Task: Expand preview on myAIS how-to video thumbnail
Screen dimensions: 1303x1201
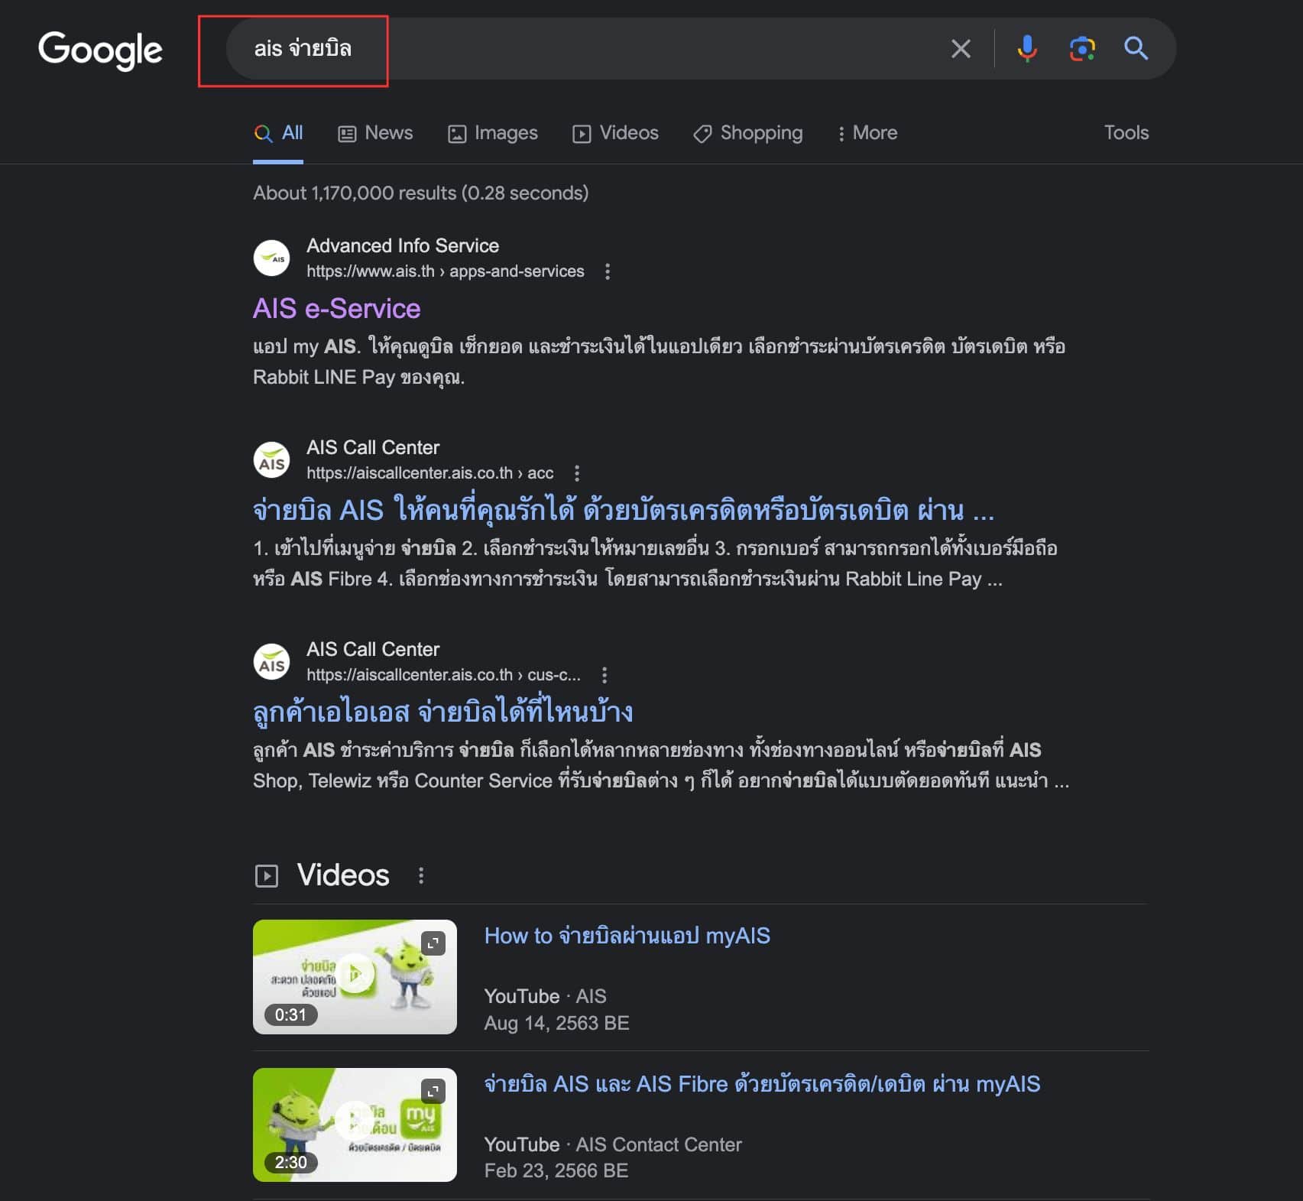Action: tap(433, 943)
